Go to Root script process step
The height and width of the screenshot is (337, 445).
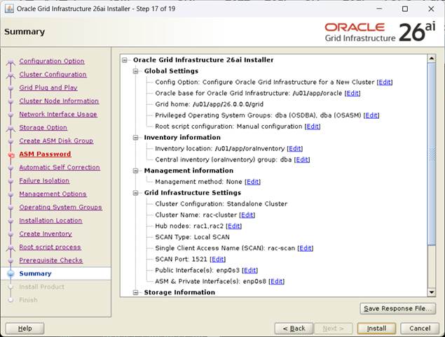coord(50,248)
